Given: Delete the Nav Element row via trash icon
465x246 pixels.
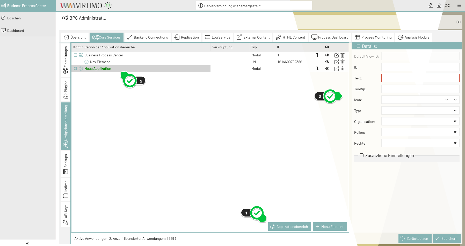Looking at the screenshot, I should click(x=343, y=62).
